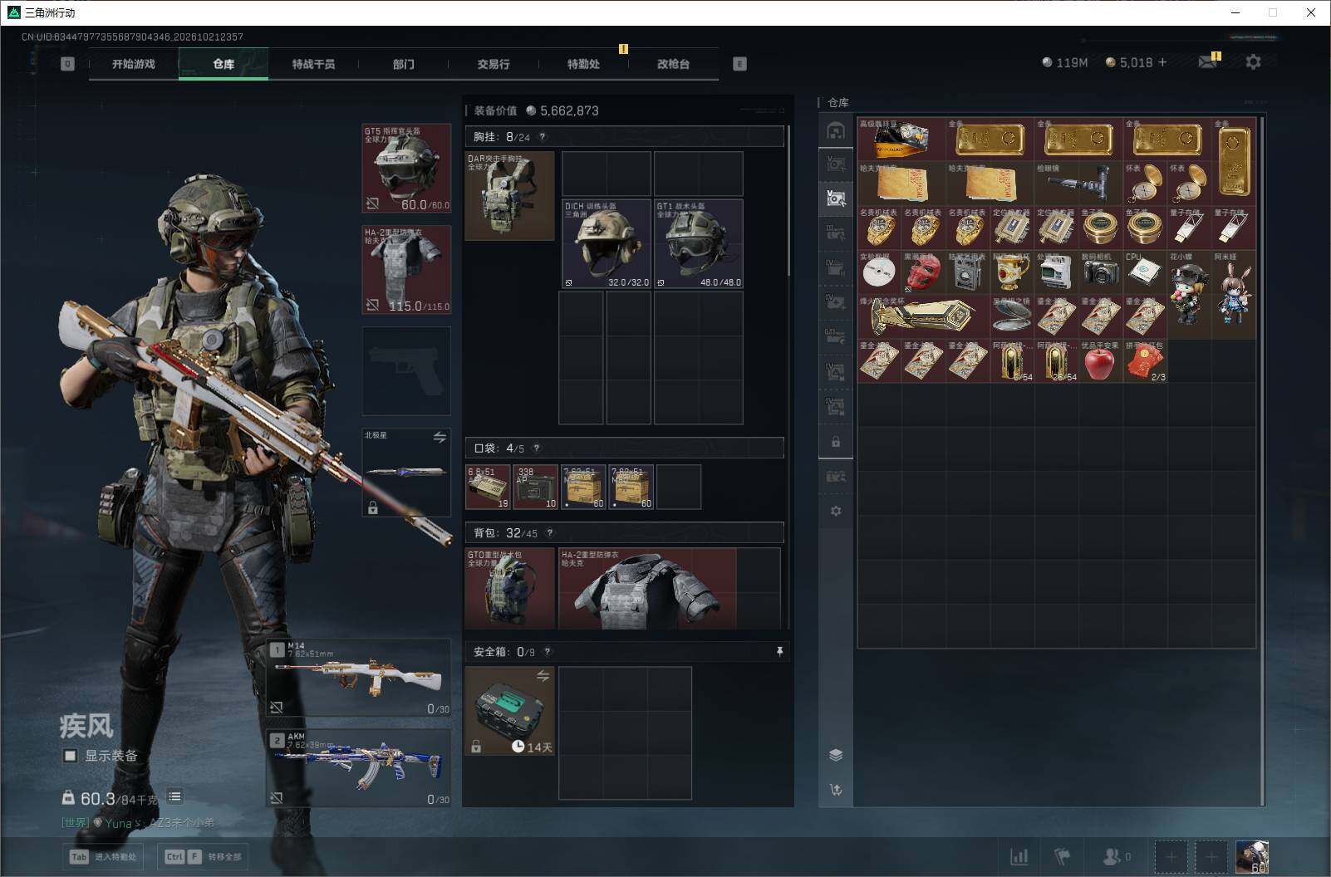Switch to the 开始游戏 tab
This screenshot has height=877, width=1331.
click(134, 64)
